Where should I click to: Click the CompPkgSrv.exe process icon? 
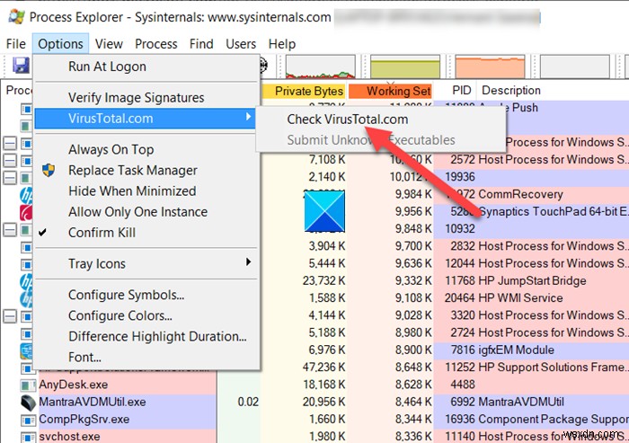tap(28, 421)
